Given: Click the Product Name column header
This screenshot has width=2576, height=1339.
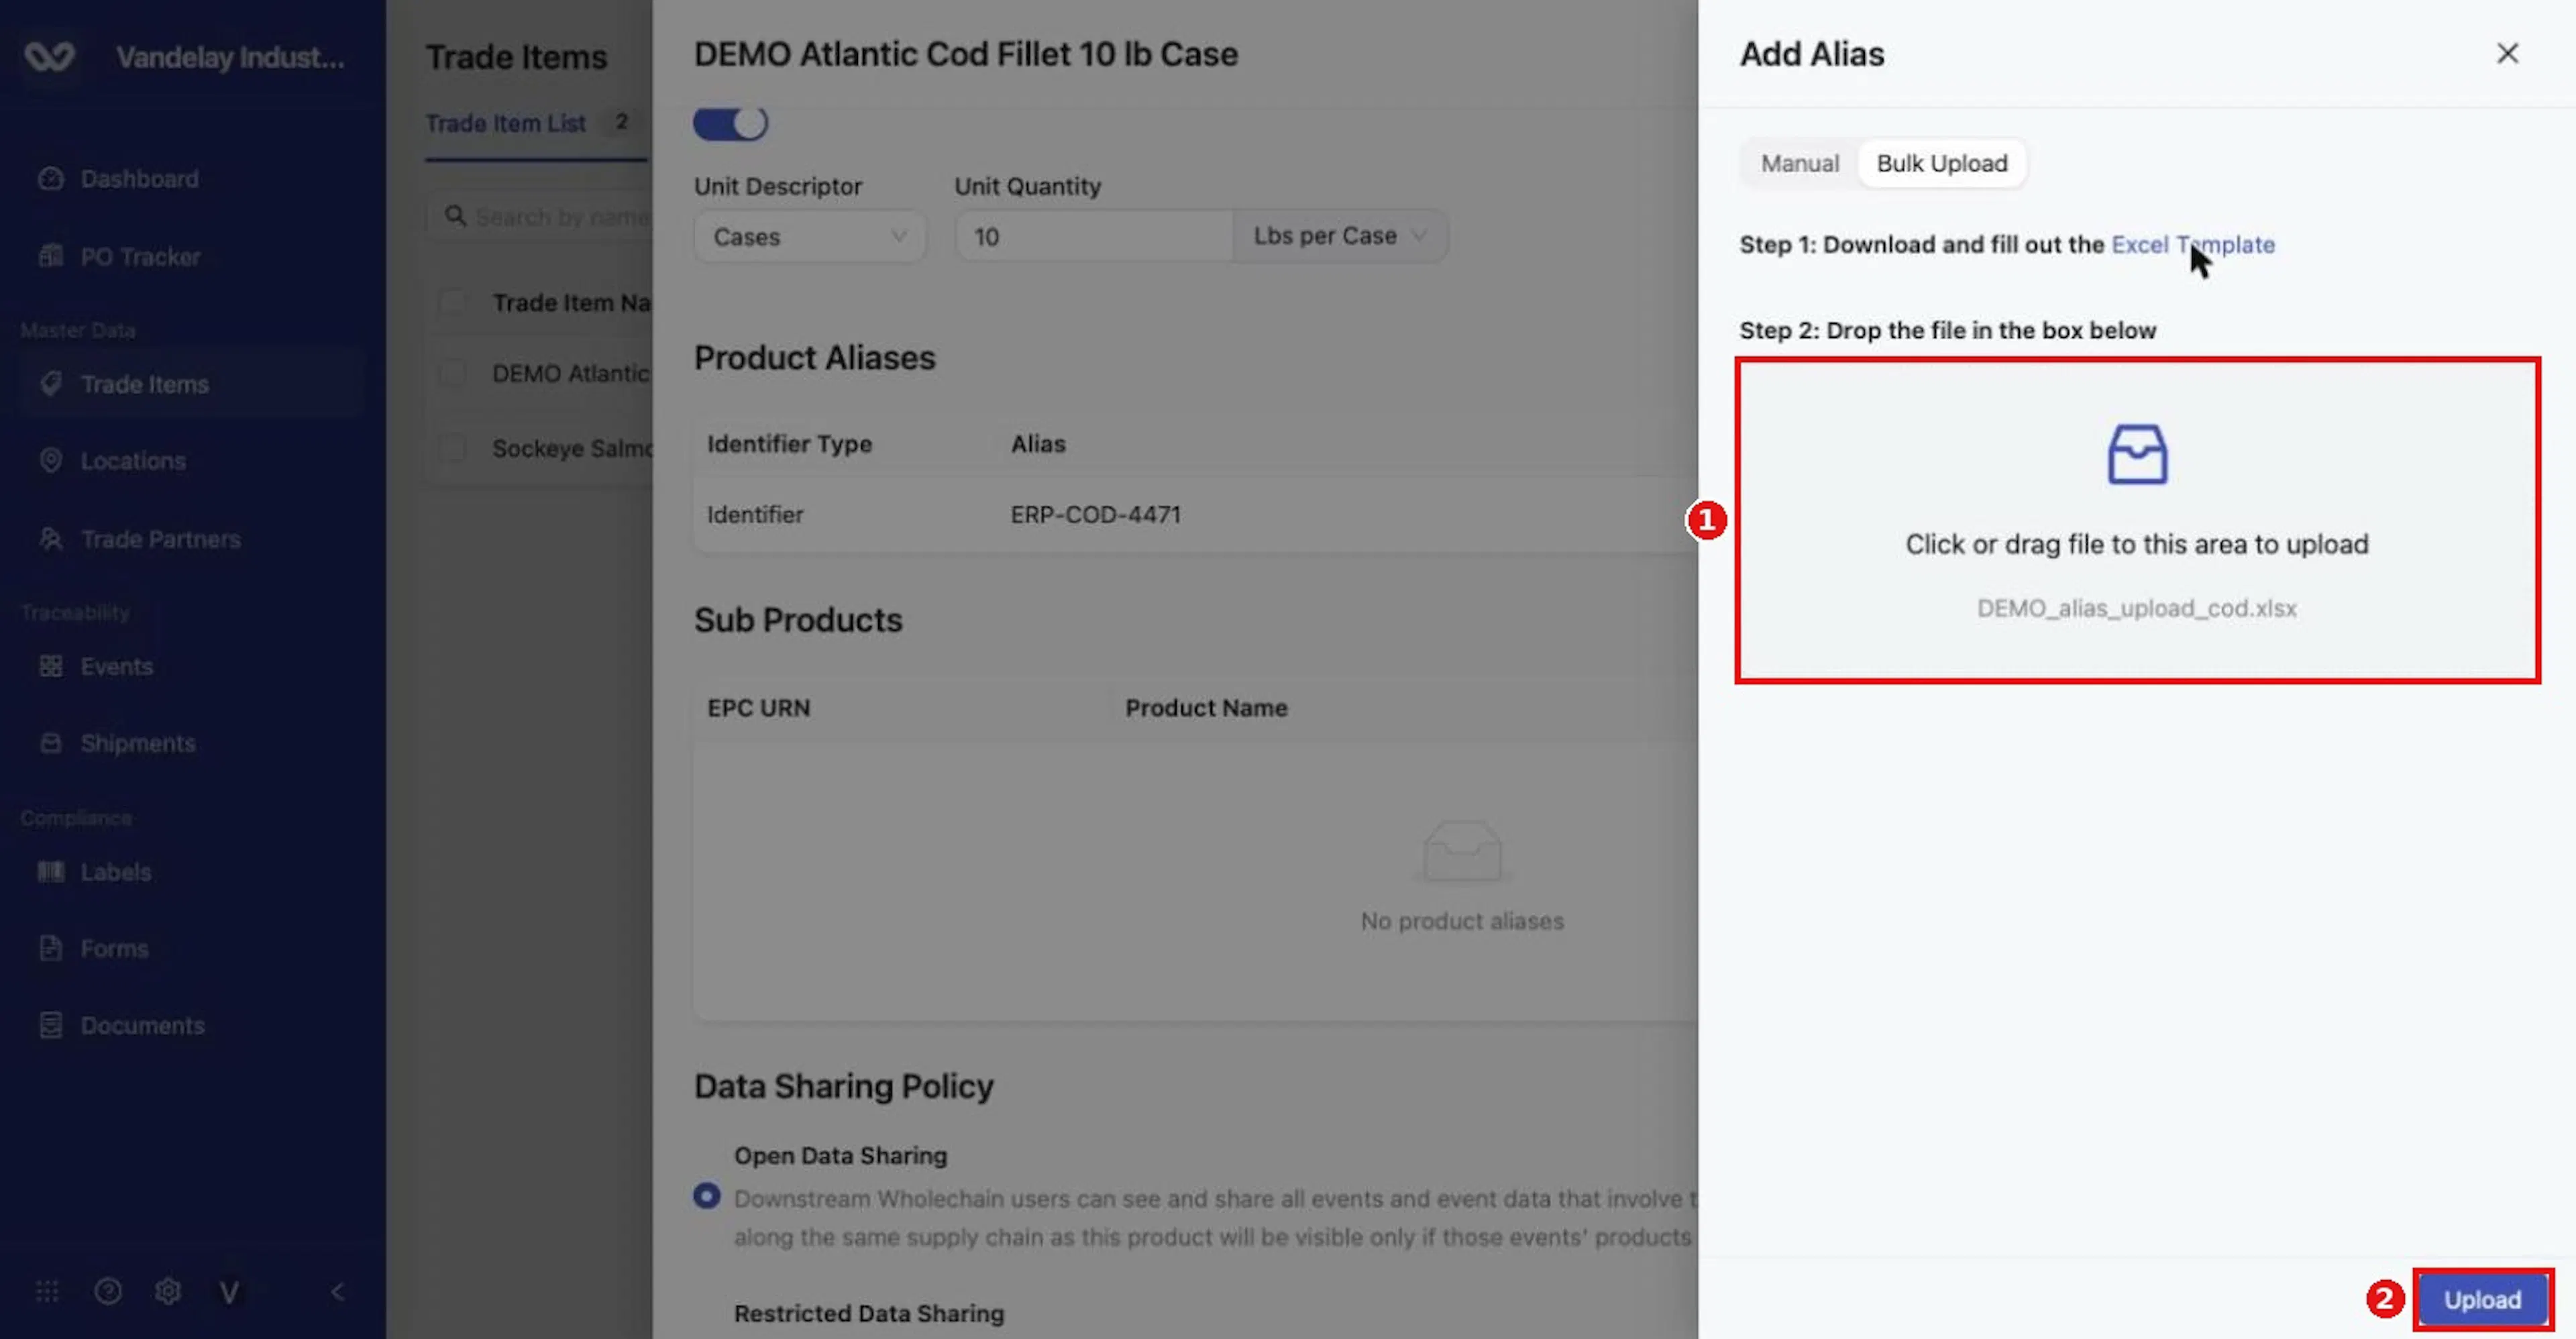Looking at the screenshot, I should pyautogui.click(x=1206, y=708).
